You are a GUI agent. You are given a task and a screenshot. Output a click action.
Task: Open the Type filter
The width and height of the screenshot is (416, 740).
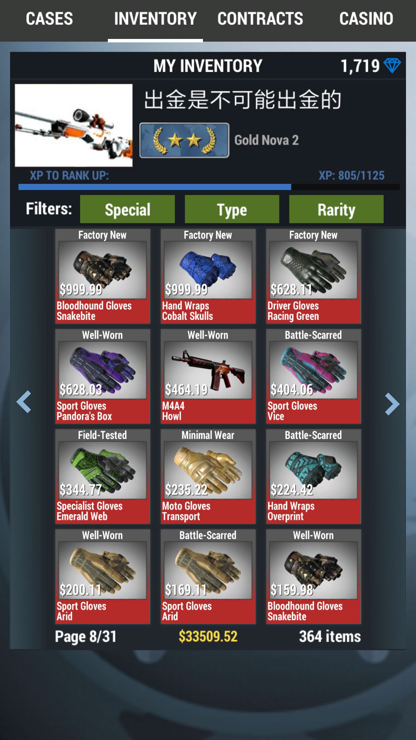click(x=232, y=209)
